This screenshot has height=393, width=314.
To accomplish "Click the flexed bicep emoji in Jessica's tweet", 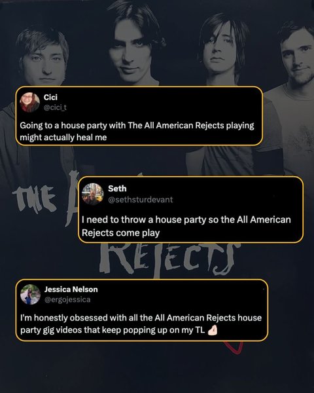I will coord(213,330).
